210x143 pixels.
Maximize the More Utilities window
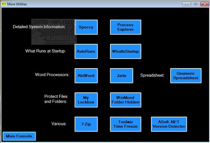196,4
